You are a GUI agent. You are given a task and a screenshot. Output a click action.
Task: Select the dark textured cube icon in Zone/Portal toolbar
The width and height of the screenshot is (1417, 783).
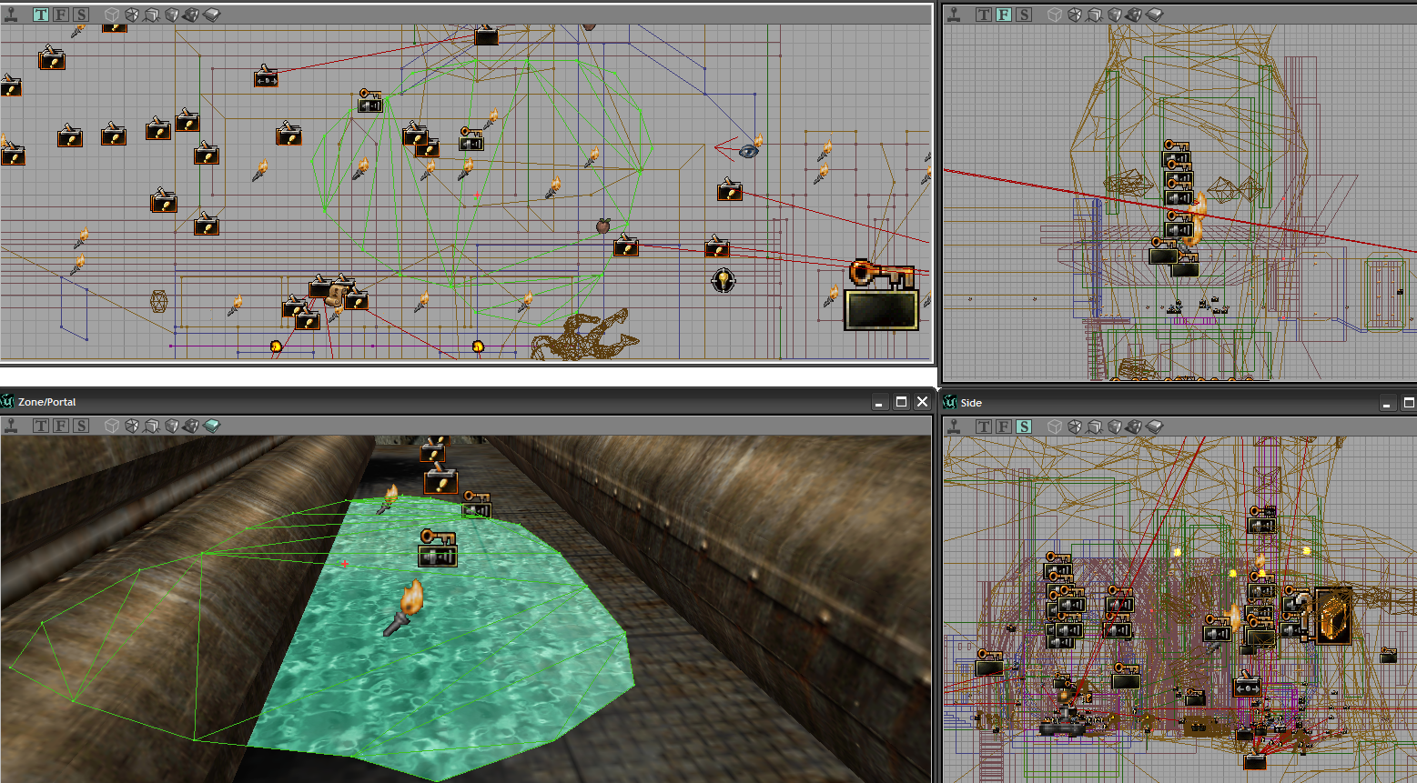(191, 426)
